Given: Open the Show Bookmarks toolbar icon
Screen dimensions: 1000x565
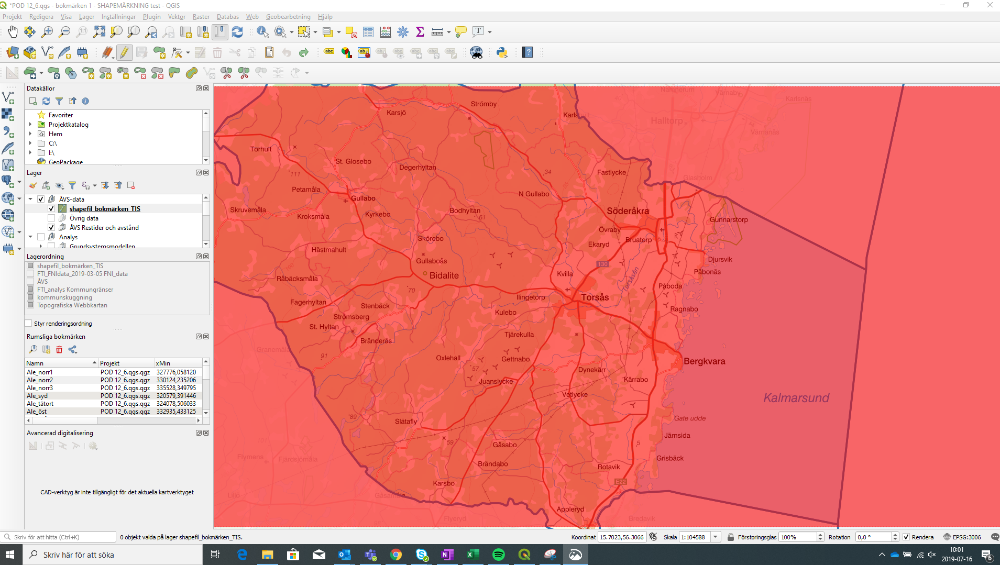Looking at the screenshot, I should point(220,32).
